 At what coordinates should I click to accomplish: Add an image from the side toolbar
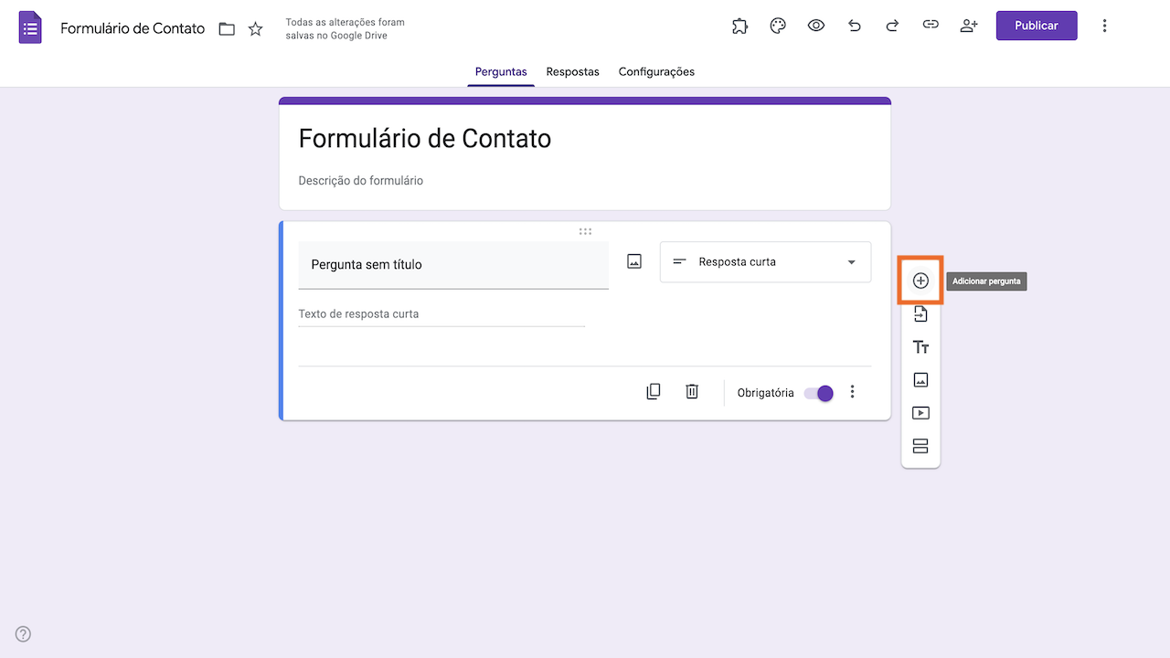(x=920, y=380)
